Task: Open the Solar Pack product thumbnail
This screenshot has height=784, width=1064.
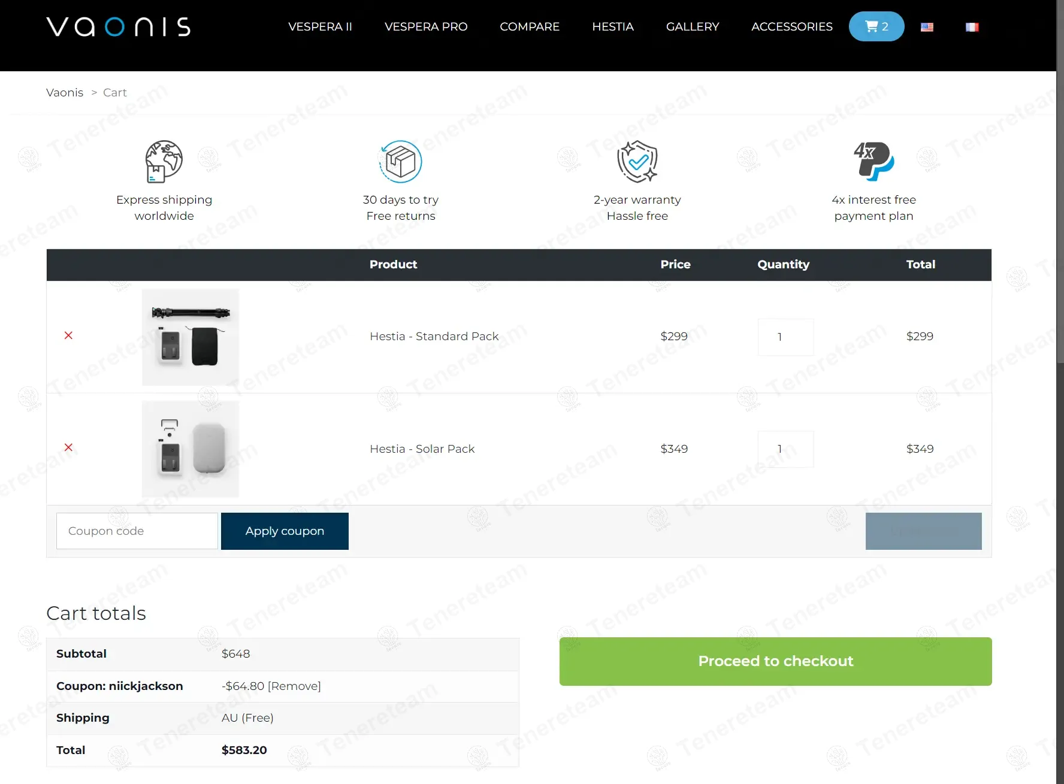Action: 191,449
